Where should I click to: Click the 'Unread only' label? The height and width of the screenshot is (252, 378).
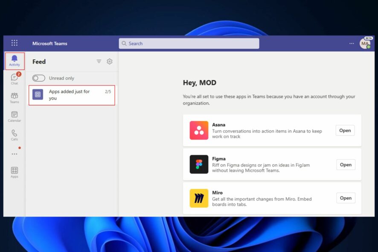pyautogui.click(x=61, y=78)
